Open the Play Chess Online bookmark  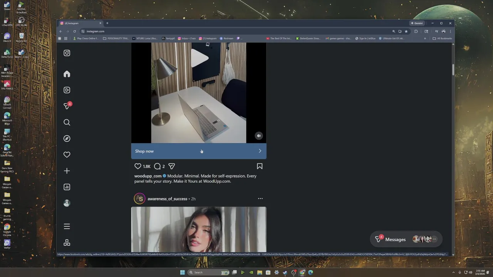(86, 38)
